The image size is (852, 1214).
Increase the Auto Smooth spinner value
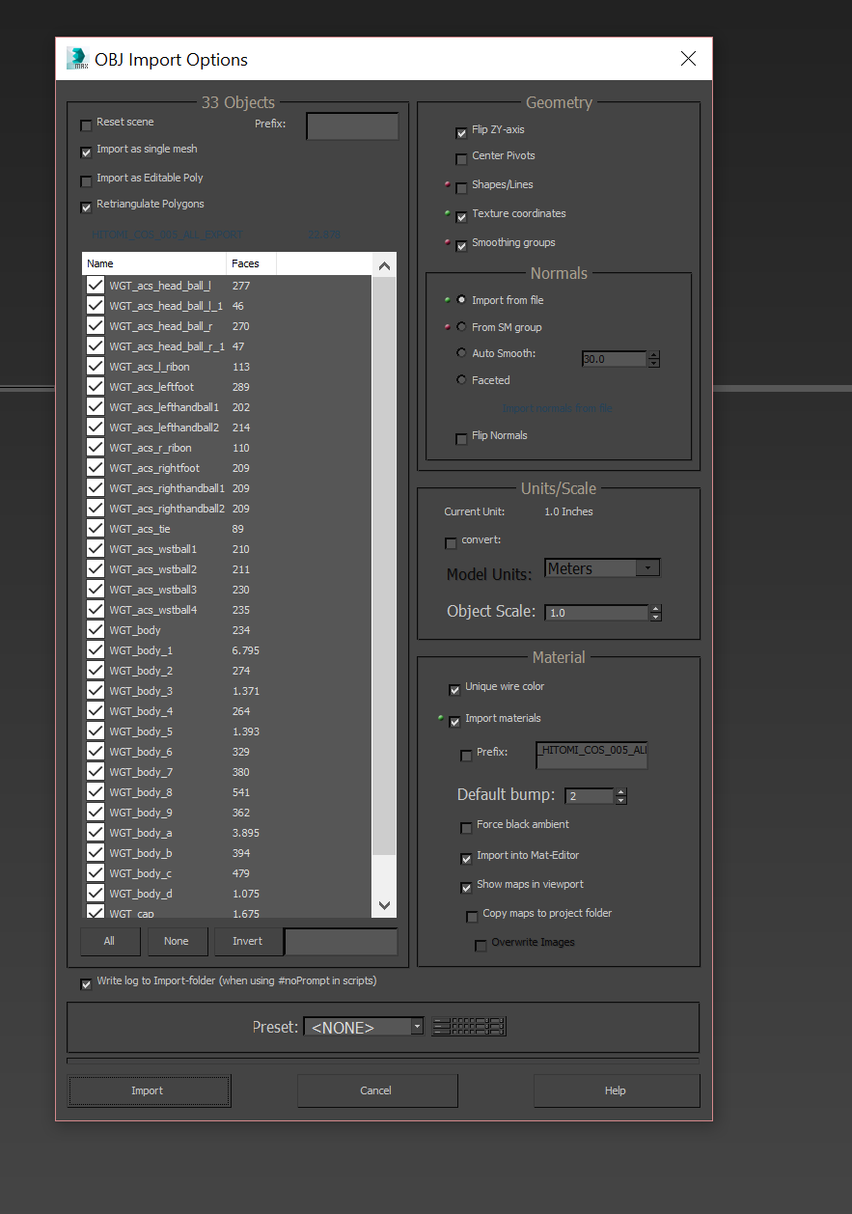(x=654, y=355)
